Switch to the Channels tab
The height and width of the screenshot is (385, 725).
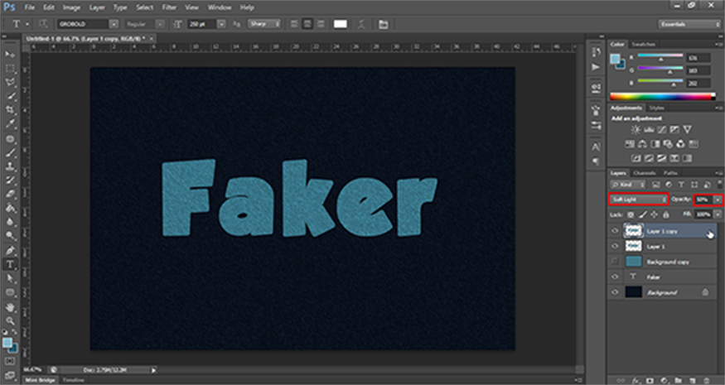click(644, 172)
